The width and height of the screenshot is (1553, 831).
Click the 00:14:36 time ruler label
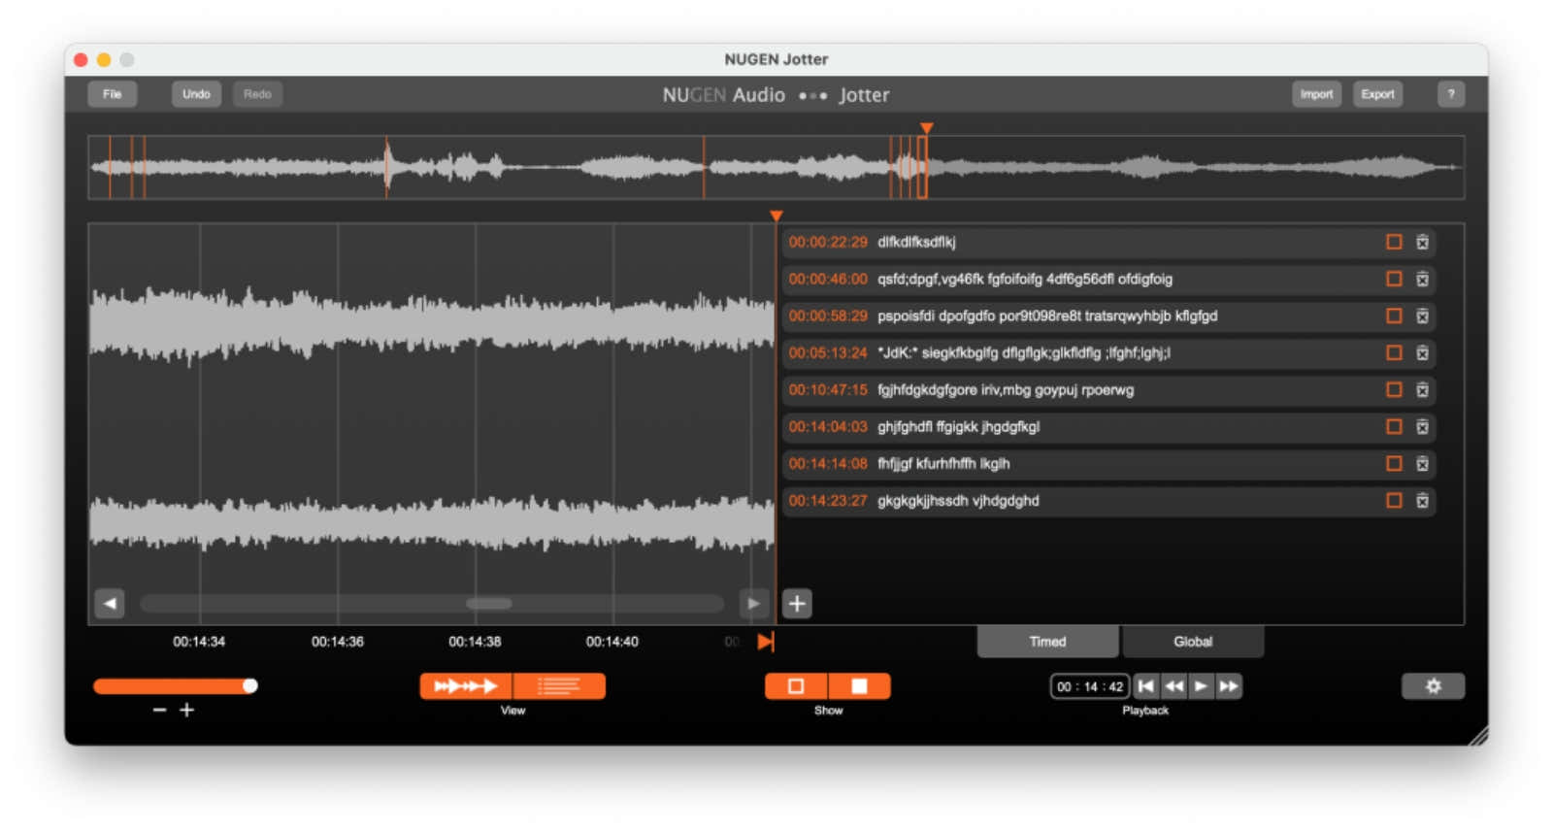(337, 642)
